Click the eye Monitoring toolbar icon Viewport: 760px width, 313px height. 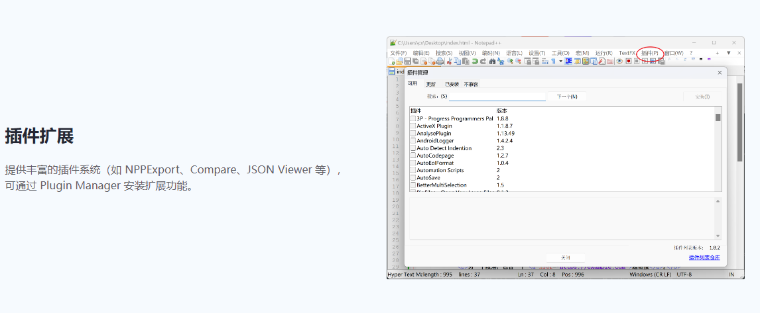coord(619,61)
